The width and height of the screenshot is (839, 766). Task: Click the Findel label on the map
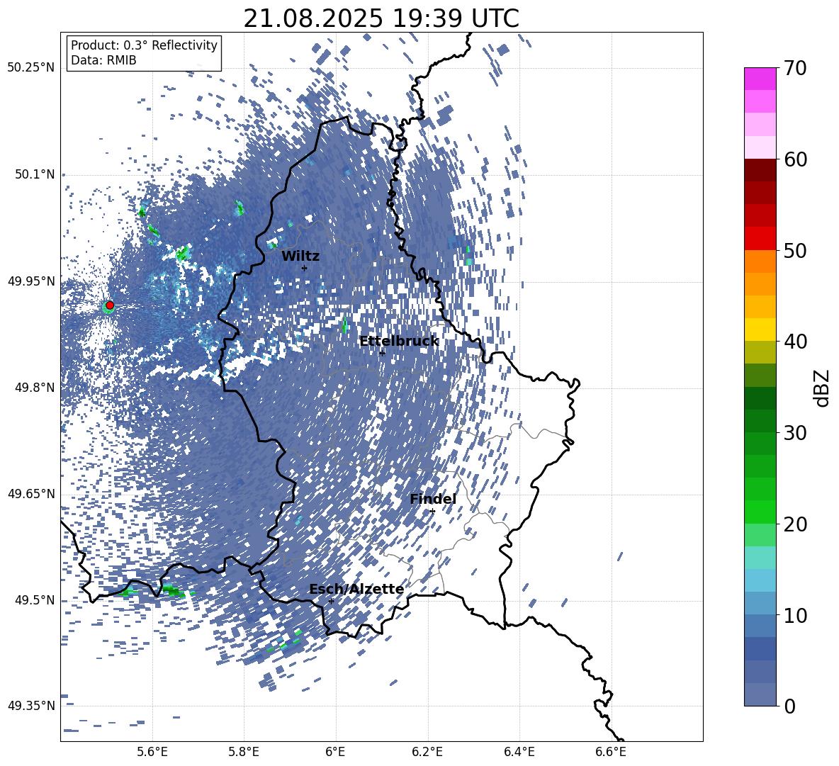[x=433, y=499]
